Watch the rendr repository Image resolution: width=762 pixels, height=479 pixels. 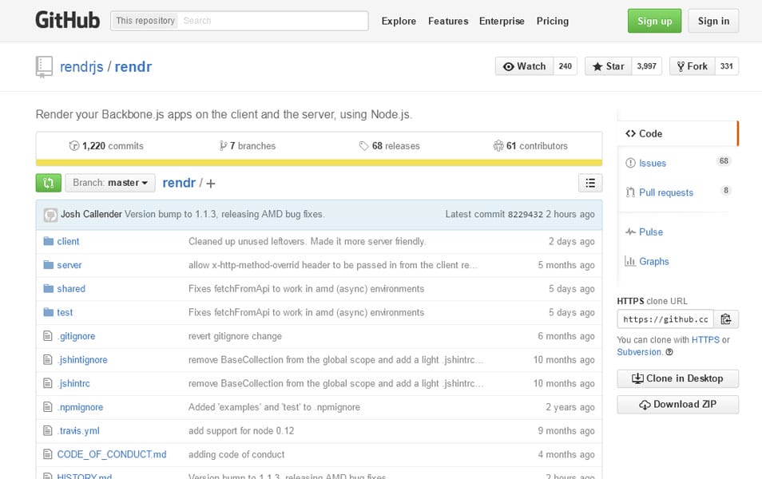point(524,66)
